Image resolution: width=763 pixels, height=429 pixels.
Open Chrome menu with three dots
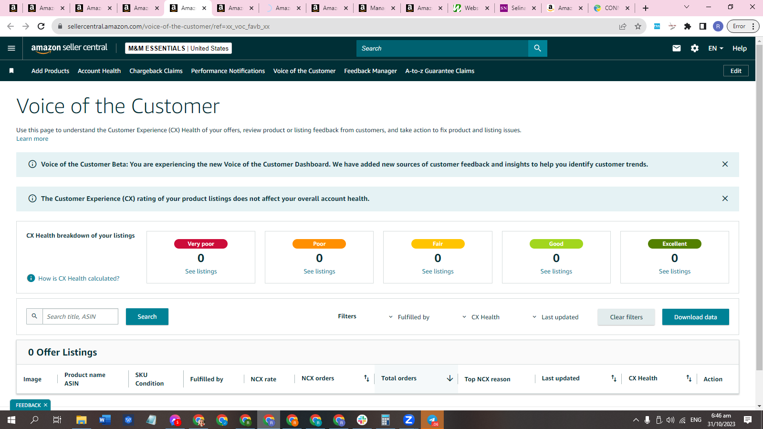point(753,26)
